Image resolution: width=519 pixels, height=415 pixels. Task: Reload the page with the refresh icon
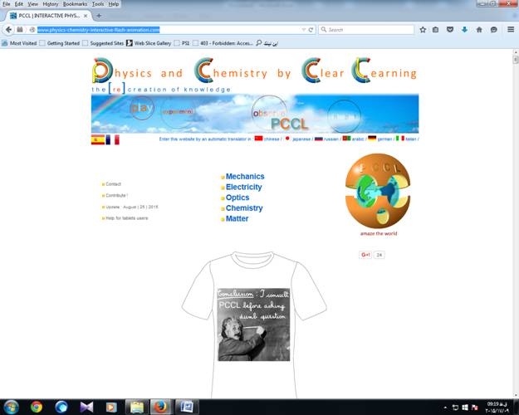click(311, 30)
